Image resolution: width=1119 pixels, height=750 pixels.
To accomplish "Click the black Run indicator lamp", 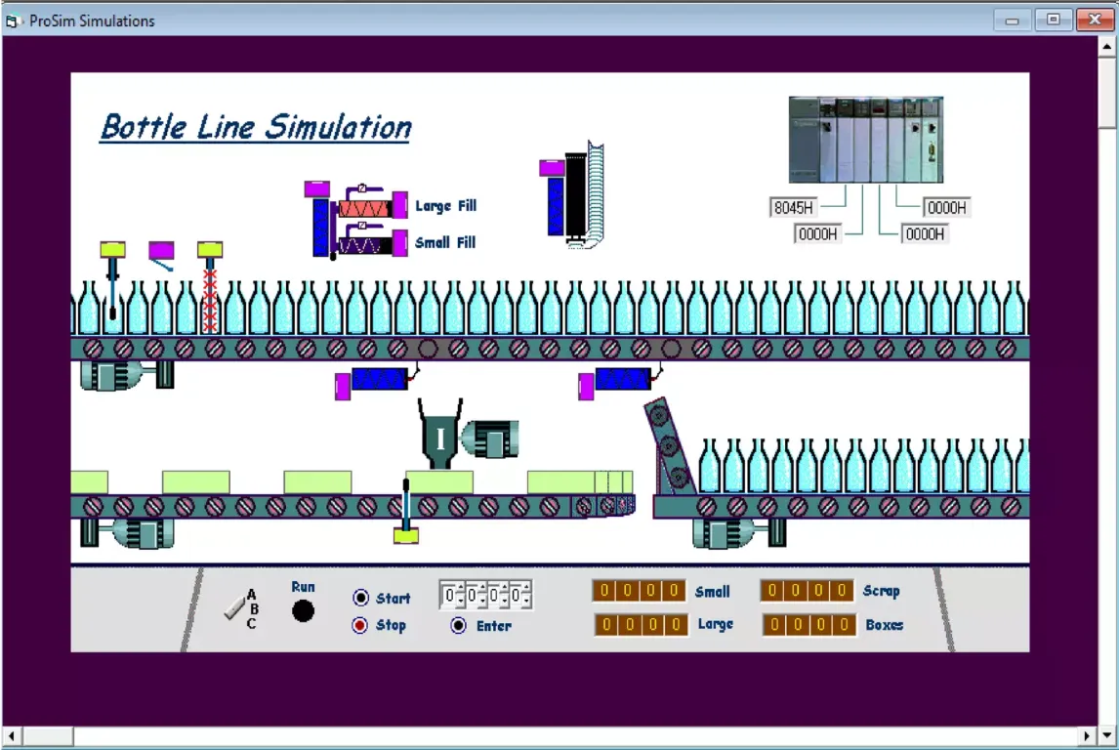I will click(x=303, y=611).
